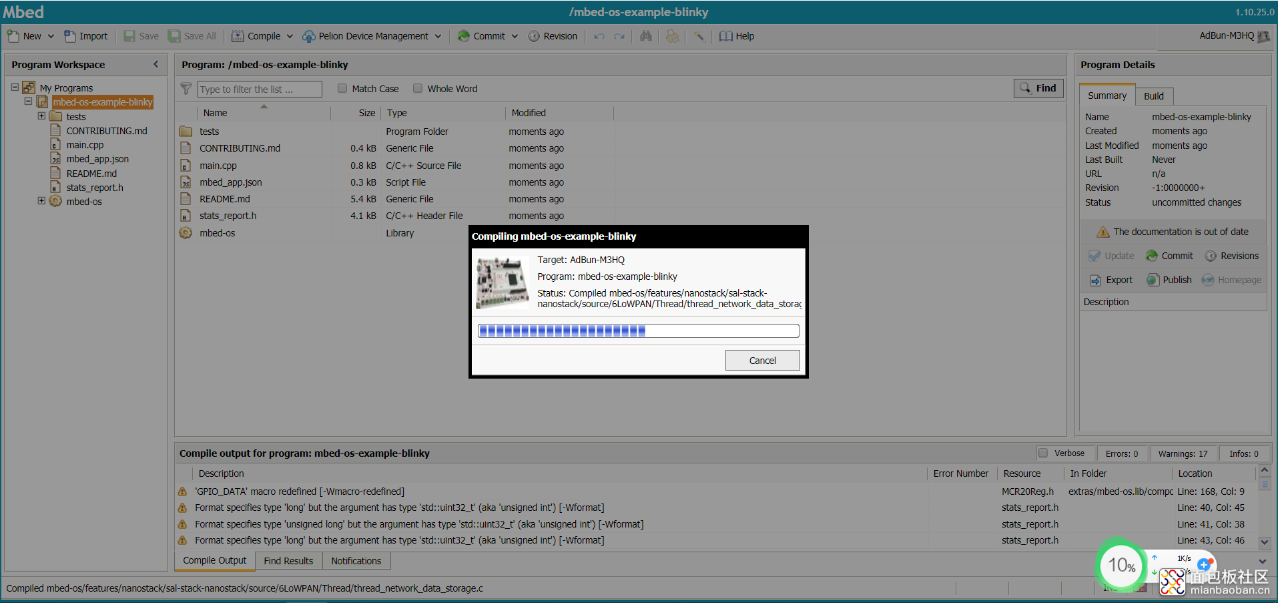Image resolution: width=1278 pixels, height=603 pixels.
Task: Collapse the mbed-os-example-blinky tree node
Action: (28, 102)
